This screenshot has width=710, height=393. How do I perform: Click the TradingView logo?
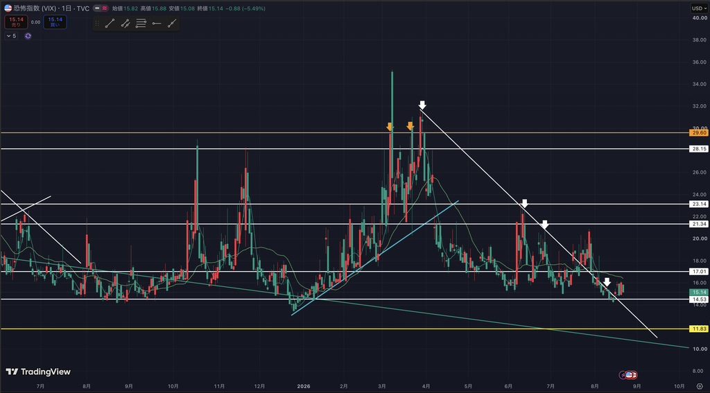click(38, 372)
